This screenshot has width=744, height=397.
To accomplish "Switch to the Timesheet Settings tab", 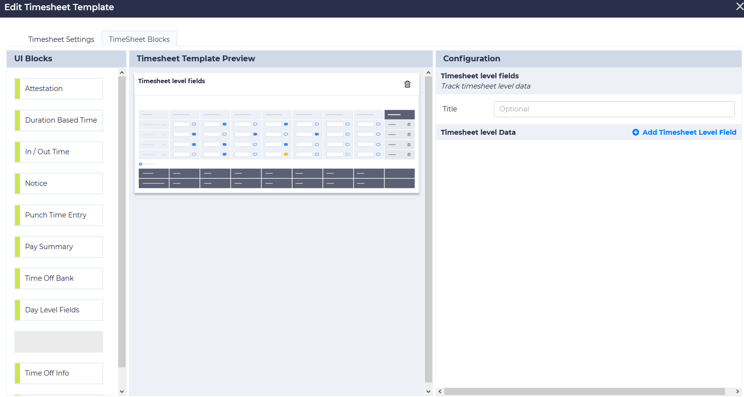I will tap(61, 39).
